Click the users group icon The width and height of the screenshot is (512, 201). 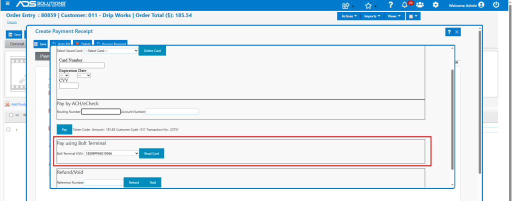(x=420, y=5)
